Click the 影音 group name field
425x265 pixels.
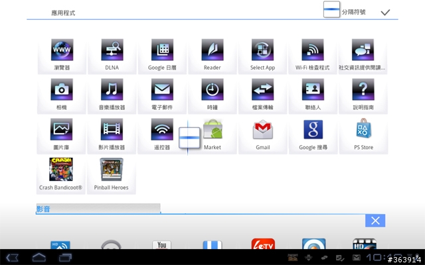click(98, 209)
